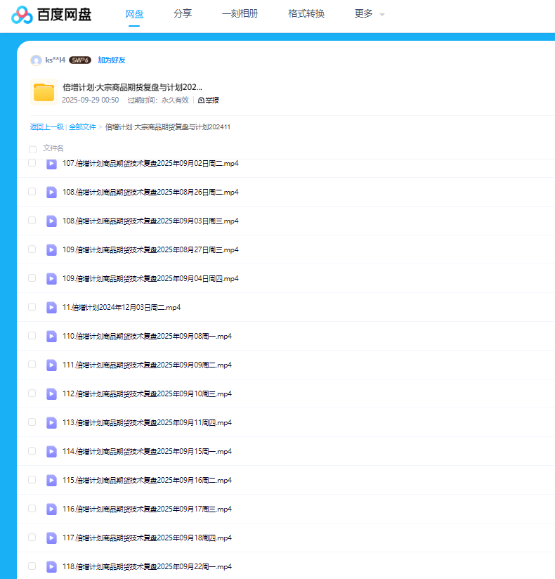
Task: Click the user avatar for ks**l4
Action: coord(36,60)
